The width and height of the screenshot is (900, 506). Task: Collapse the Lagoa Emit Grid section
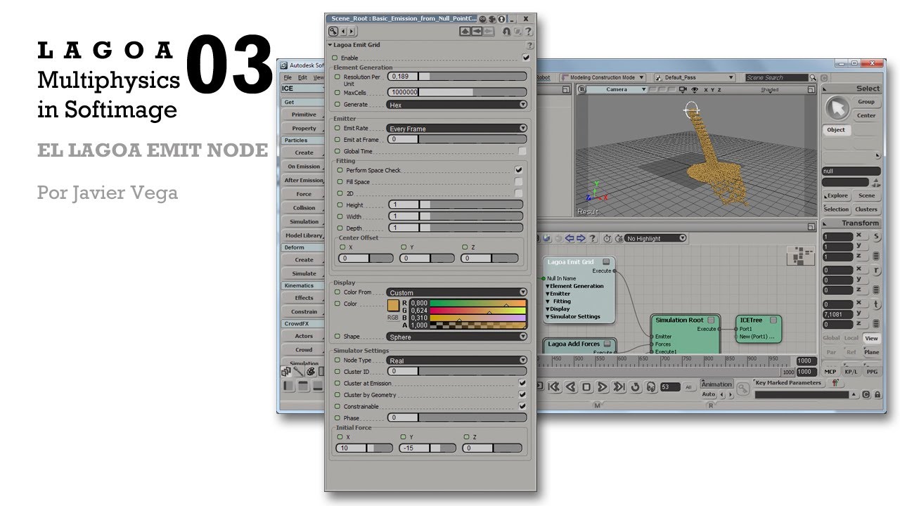pos(330,45)
